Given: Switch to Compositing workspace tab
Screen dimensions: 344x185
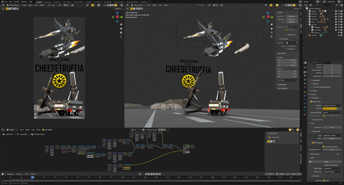Looking at the screenshot, I should (x=119, y=2).
